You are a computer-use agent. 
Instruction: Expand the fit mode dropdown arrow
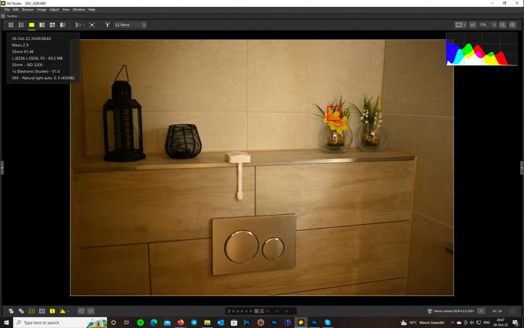(464, 25)
